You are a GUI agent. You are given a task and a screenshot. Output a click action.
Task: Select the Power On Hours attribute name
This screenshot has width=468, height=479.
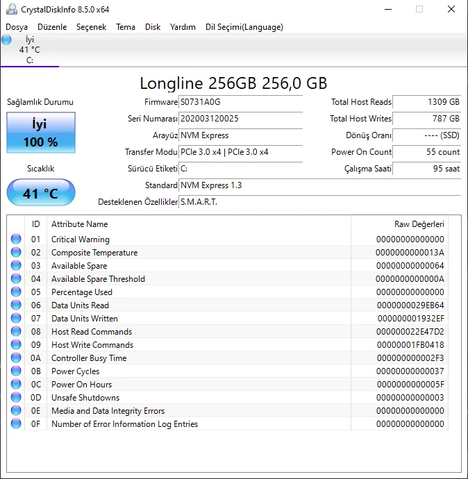point(81,385)
